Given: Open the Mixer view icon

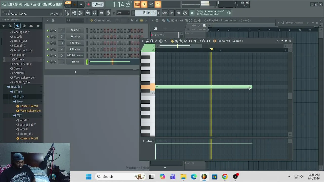Looking at the screenshot, I should click(94, 13).
